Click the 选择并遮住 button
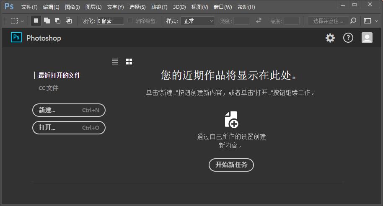 (x=328, y=21)
